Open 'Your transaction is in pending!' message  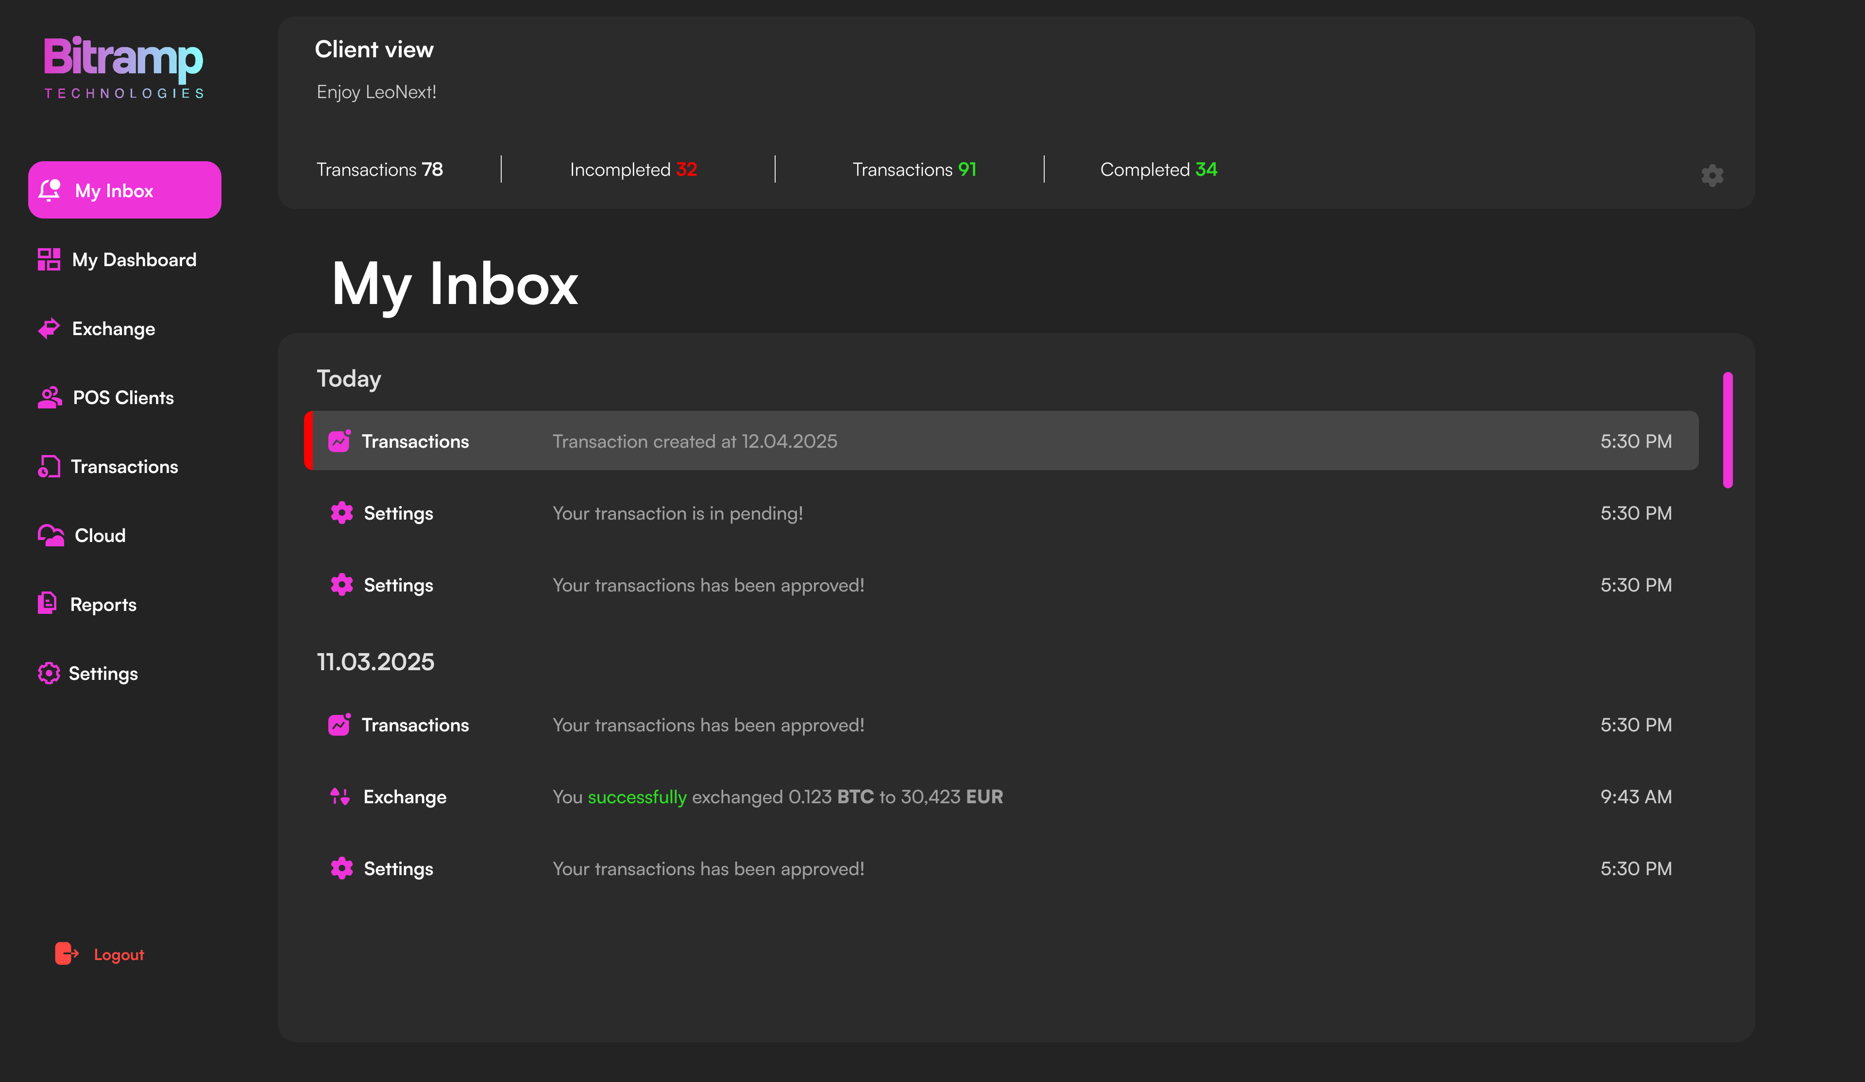coord(677,513)
